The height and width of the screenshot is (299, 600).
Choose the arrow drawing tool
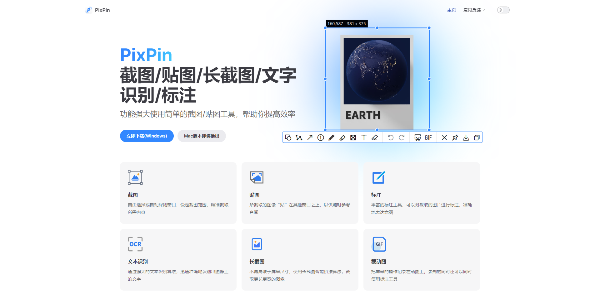(310, 137)
